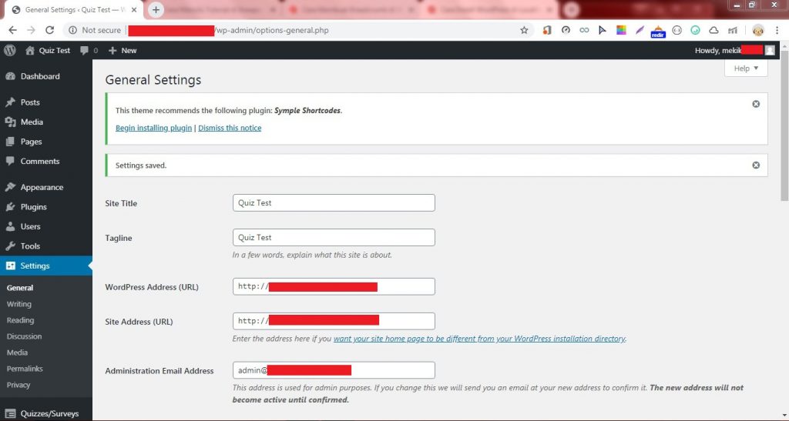Click the Media camera icon in sidebar
The image size is (789, 421).
(10, 122)
